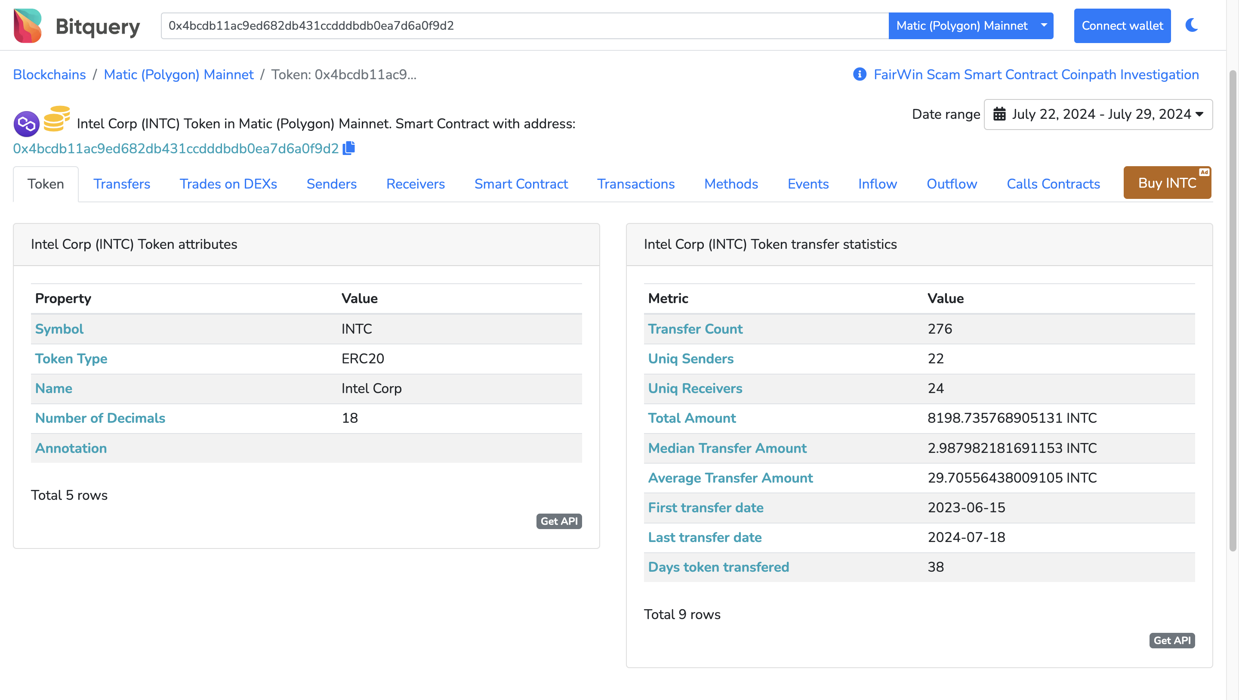The width and height of the screenshot is (1239, 700).
Task: Click the gold coins token icon
Action: [57, 118]
